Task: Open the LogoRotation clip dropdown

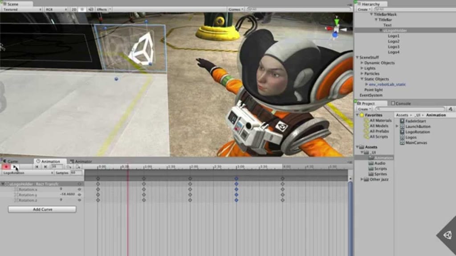Action: click(27, 172)
